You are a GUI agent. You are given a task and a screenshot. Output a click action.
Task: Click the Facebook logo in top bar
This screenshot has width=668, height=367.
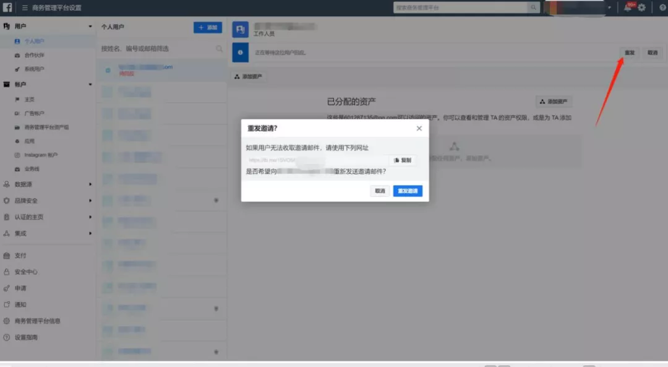tap(8, 8)
